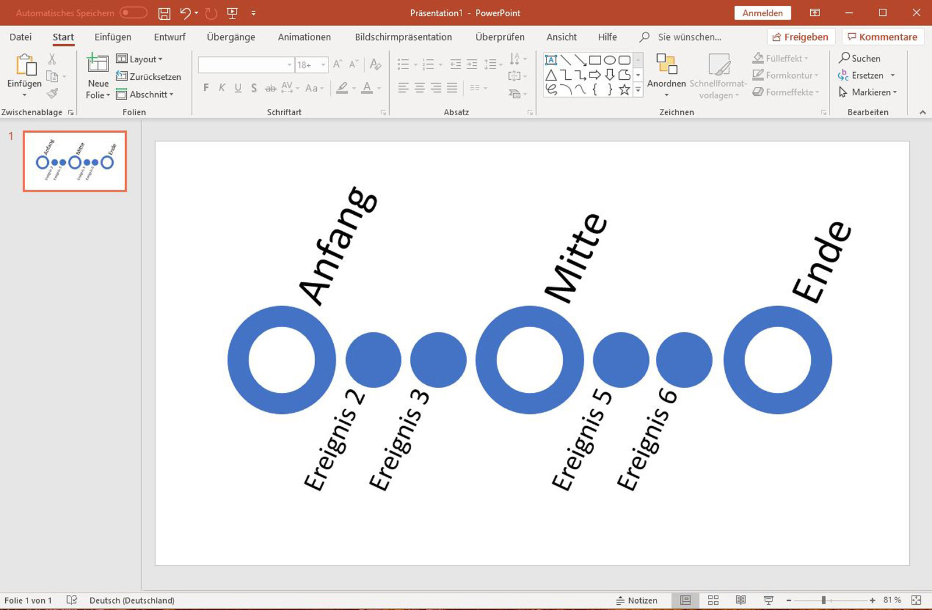Click the Cut scissors icon
Viewport: 932px width, 610px height.
tap(52, 59)
